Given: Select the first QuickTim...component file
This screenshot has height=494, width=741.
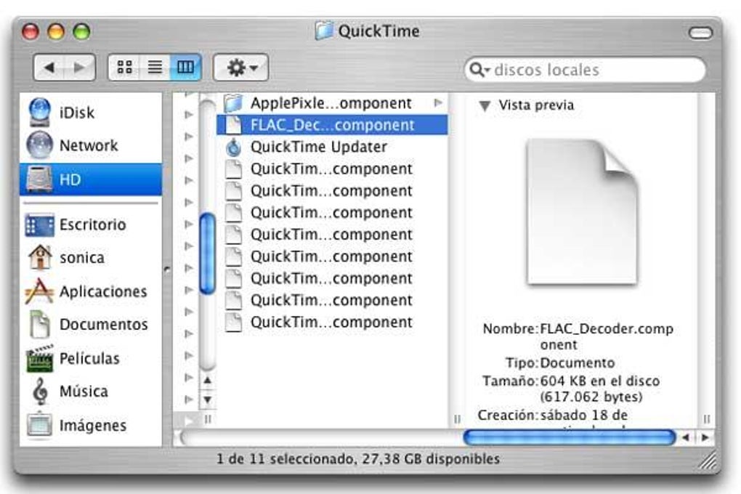Looking at the screenshot, I should 332,169.
